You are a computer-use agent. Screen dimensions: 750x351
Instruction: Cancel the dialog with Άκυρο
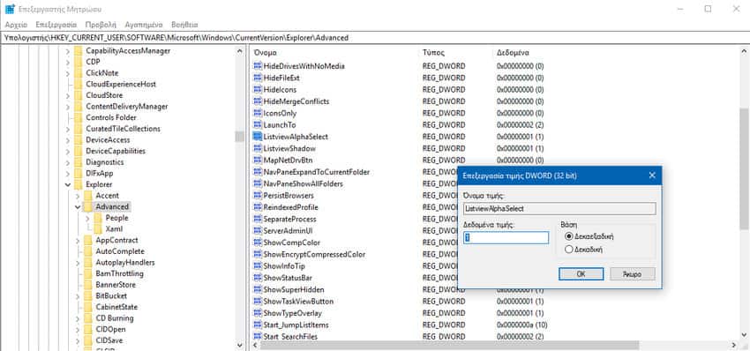pyautogui.click(x=633, y=274)
